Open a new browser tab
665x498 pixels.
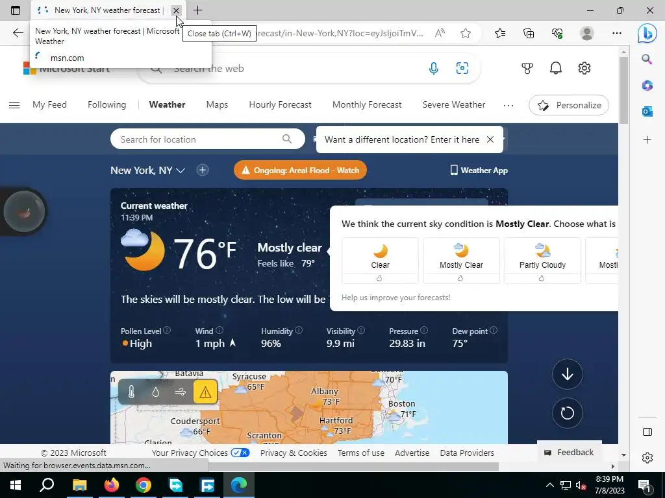(x=197, y=10)
